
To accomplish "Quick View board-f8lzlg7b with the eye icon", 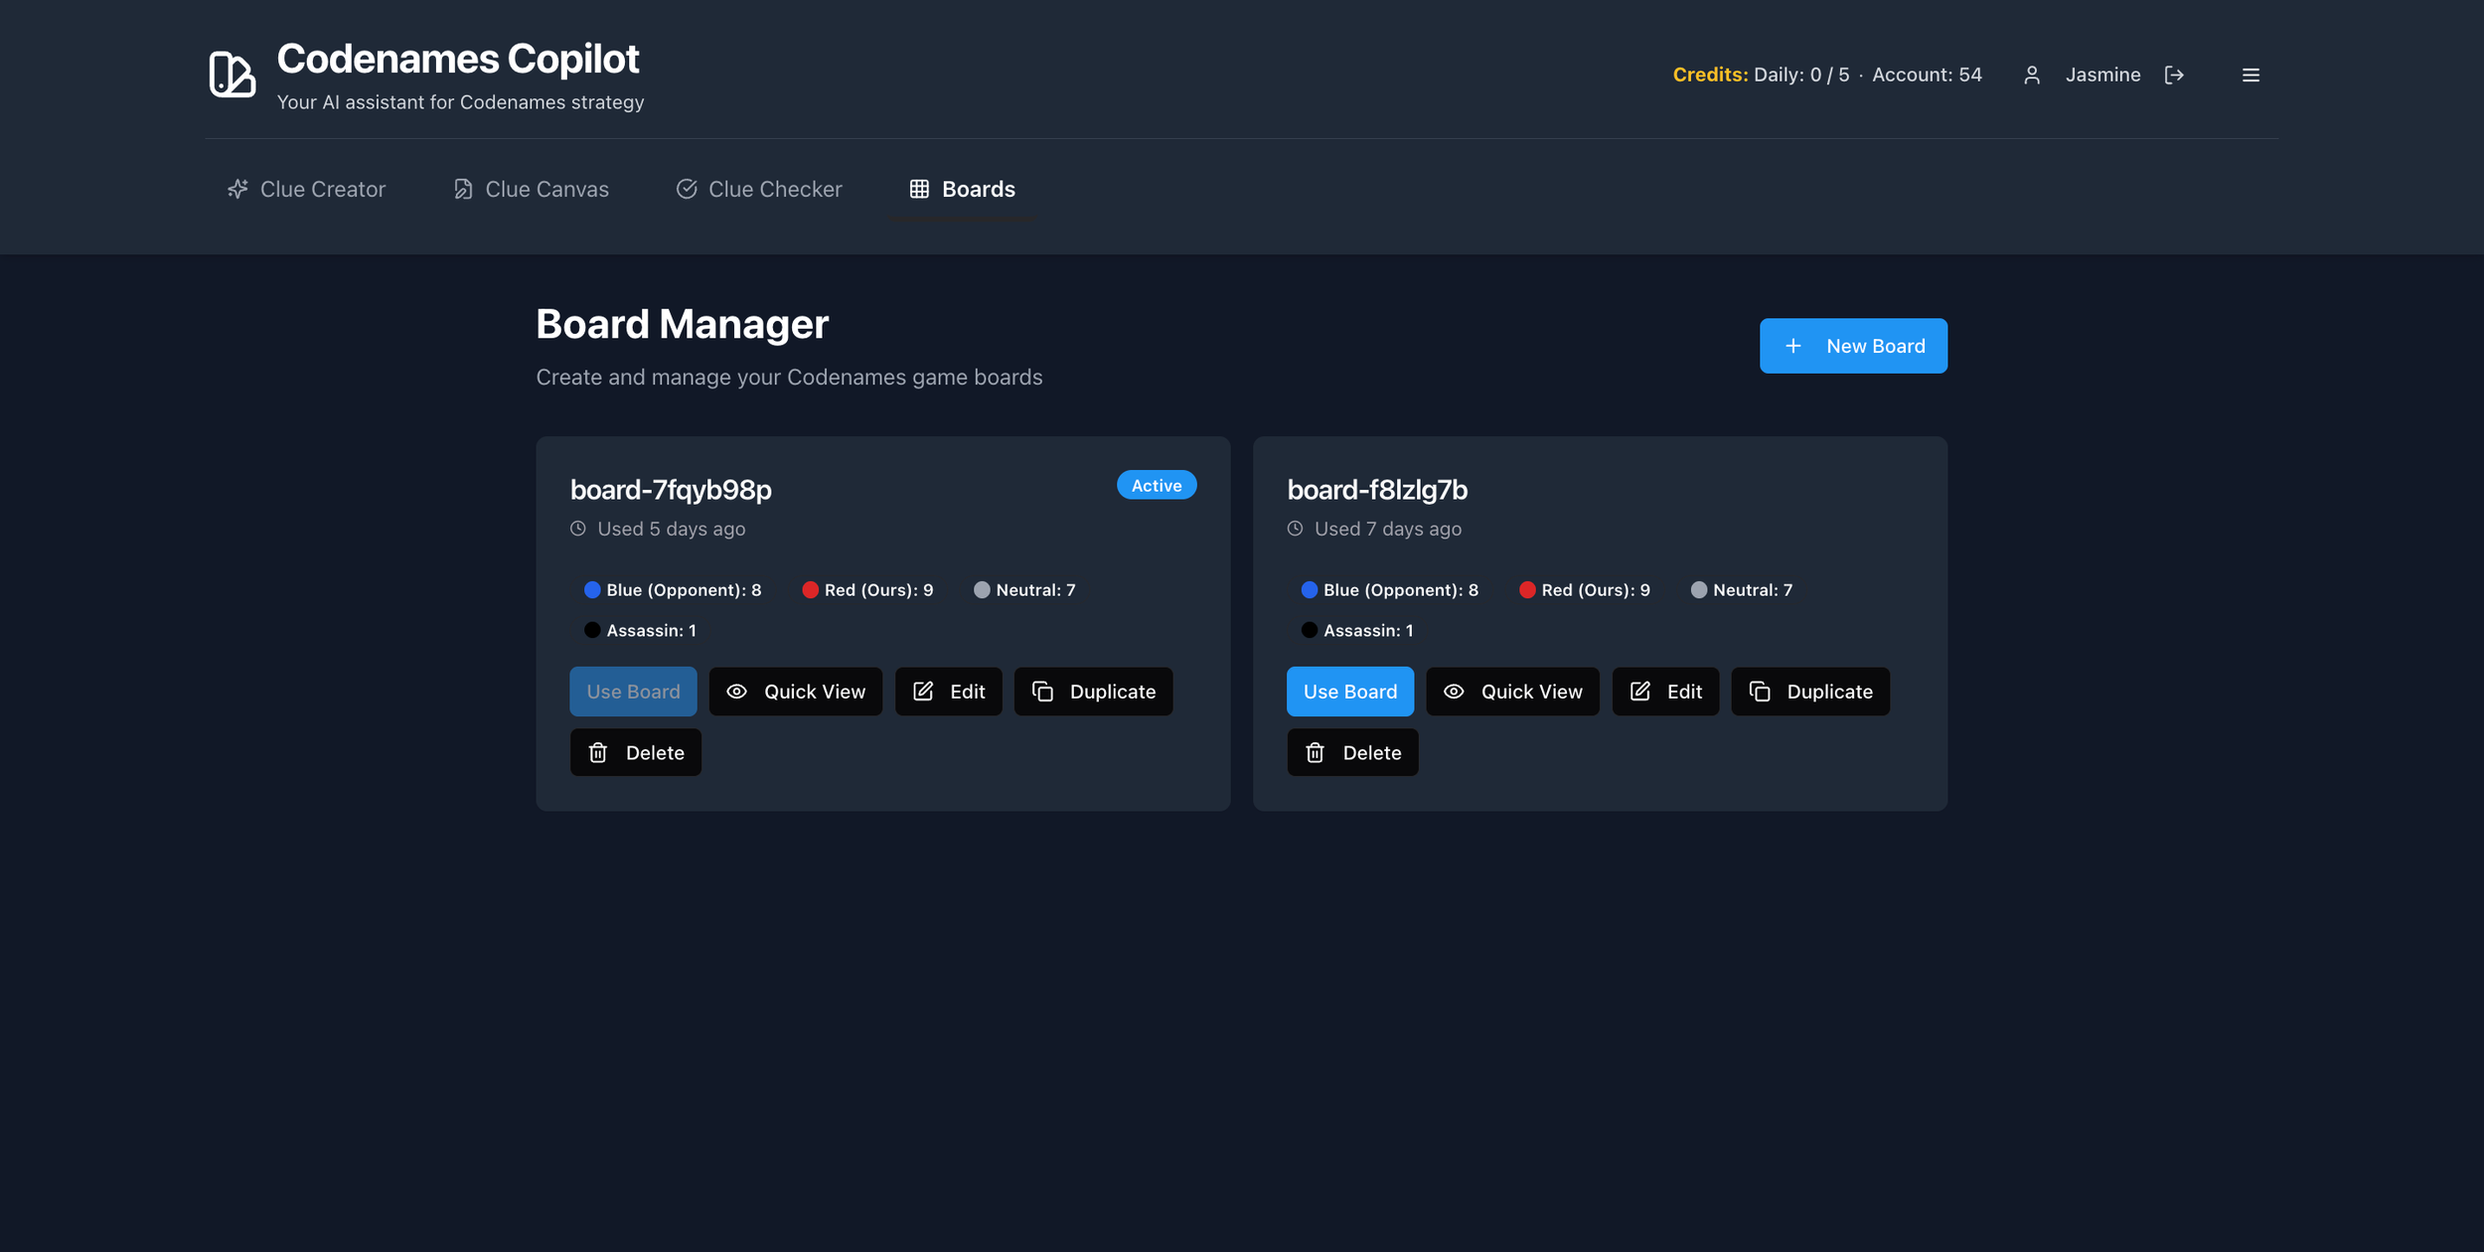I will 1454,692.
